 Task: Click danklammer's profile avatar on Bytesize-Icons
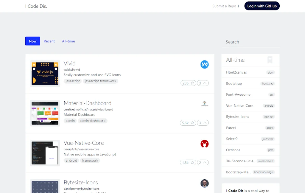pos(204,183)
